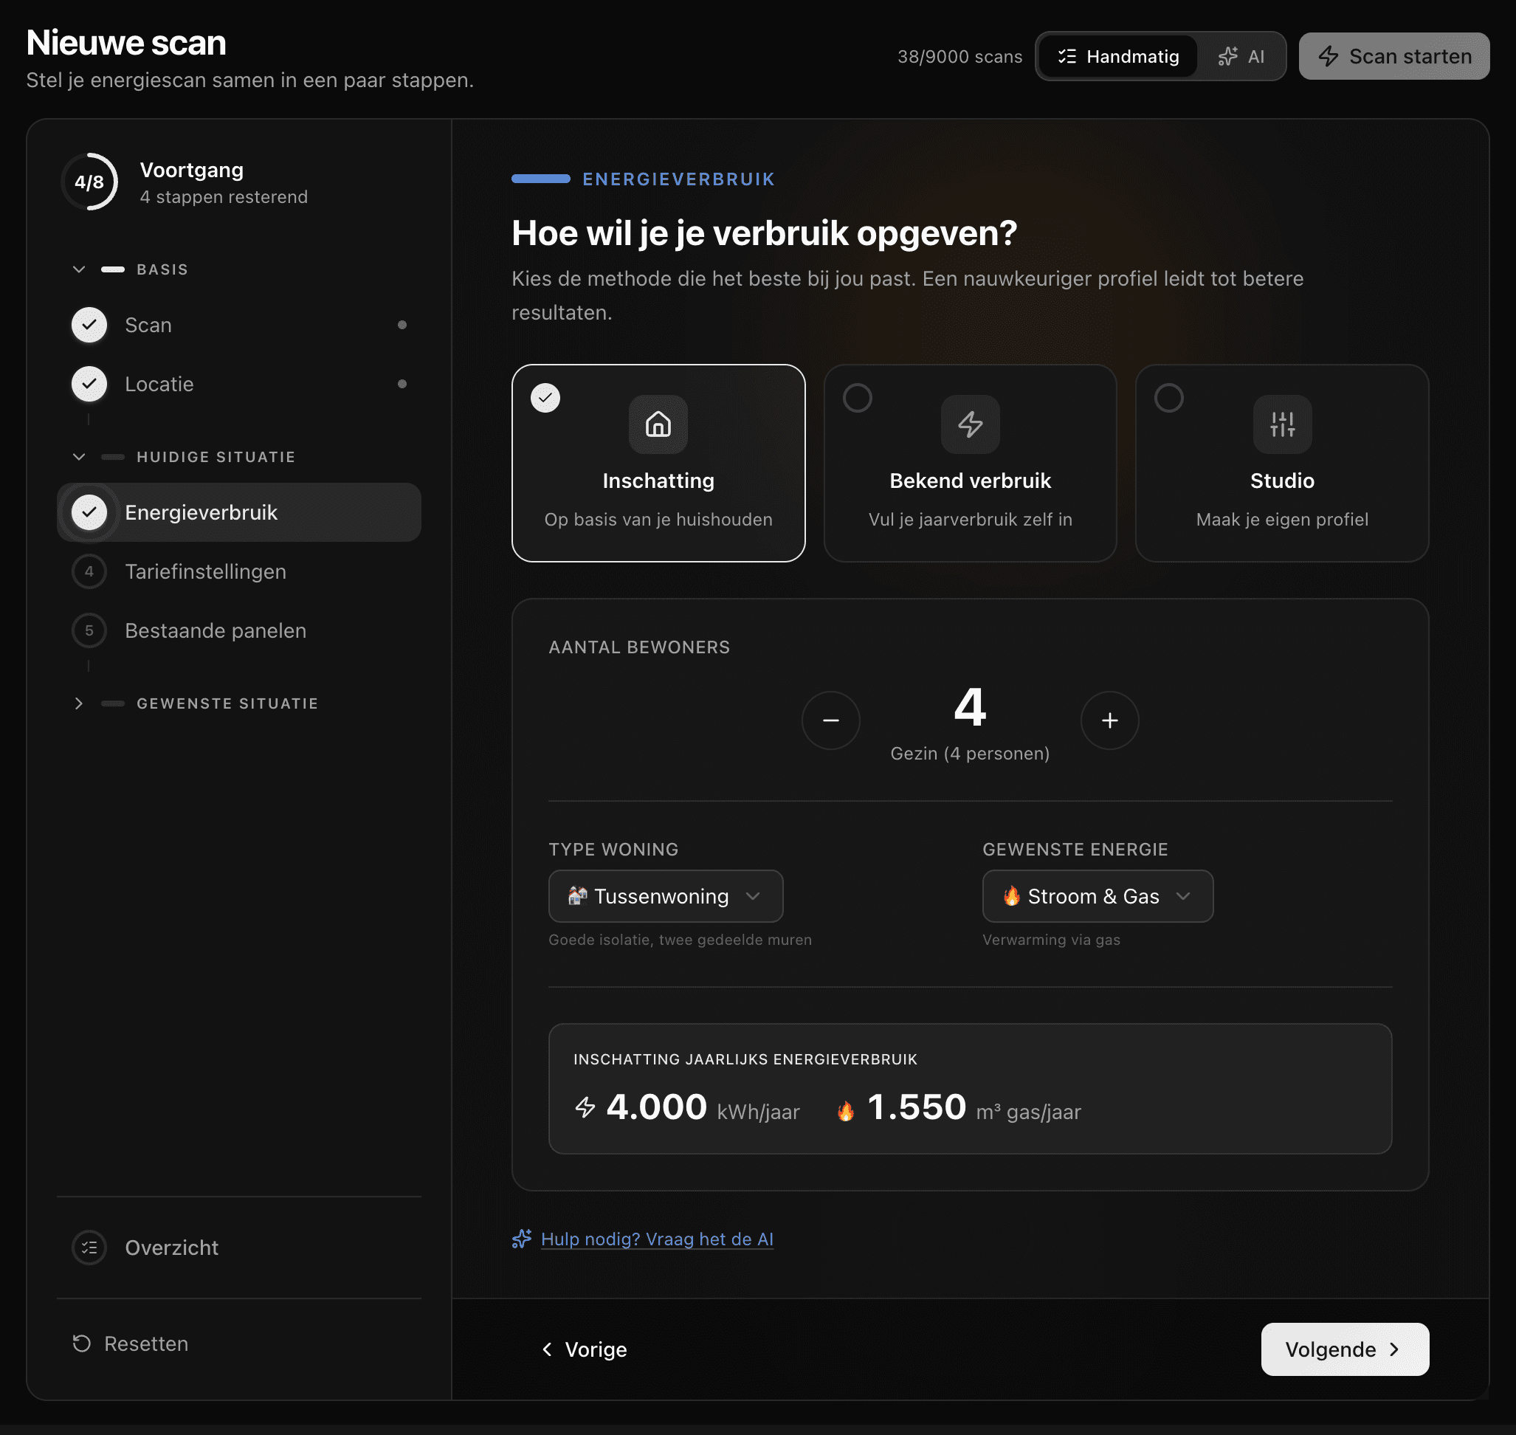
Task: Decrease residents with the minus button
Action: 830,720
